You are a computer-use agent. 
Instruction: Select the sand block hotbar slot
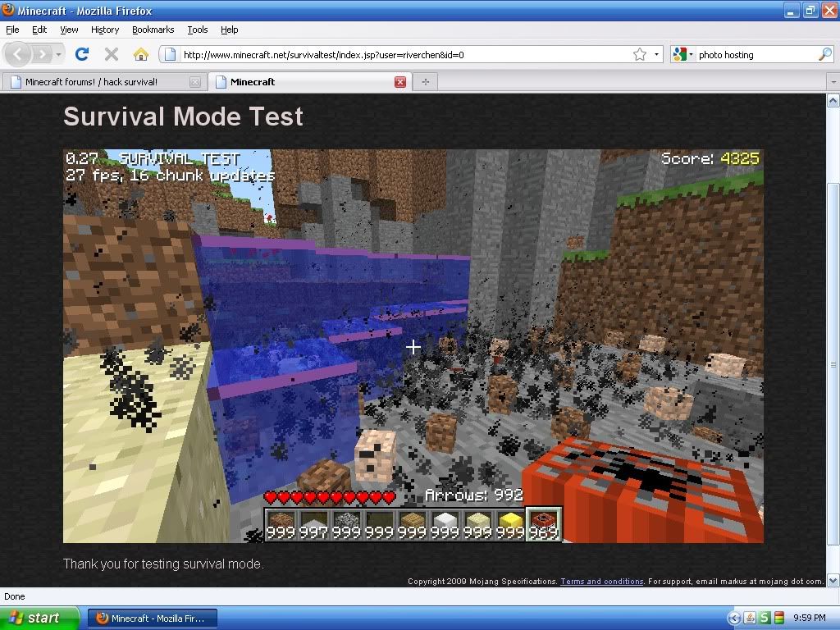pyautogui.click(x=477, y=524)
